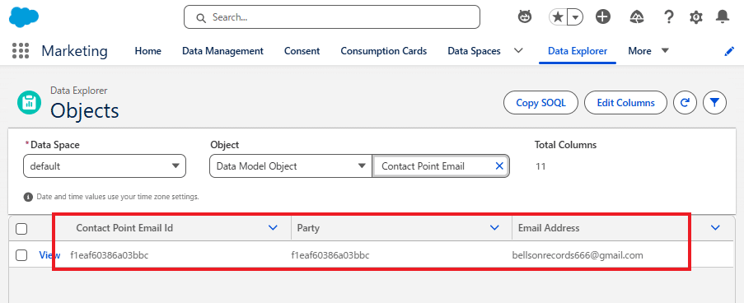Open the favorites list dropdown arrow
Image resolution: width=744 pixels, height=303 pixels.
[x=575, y=17]
